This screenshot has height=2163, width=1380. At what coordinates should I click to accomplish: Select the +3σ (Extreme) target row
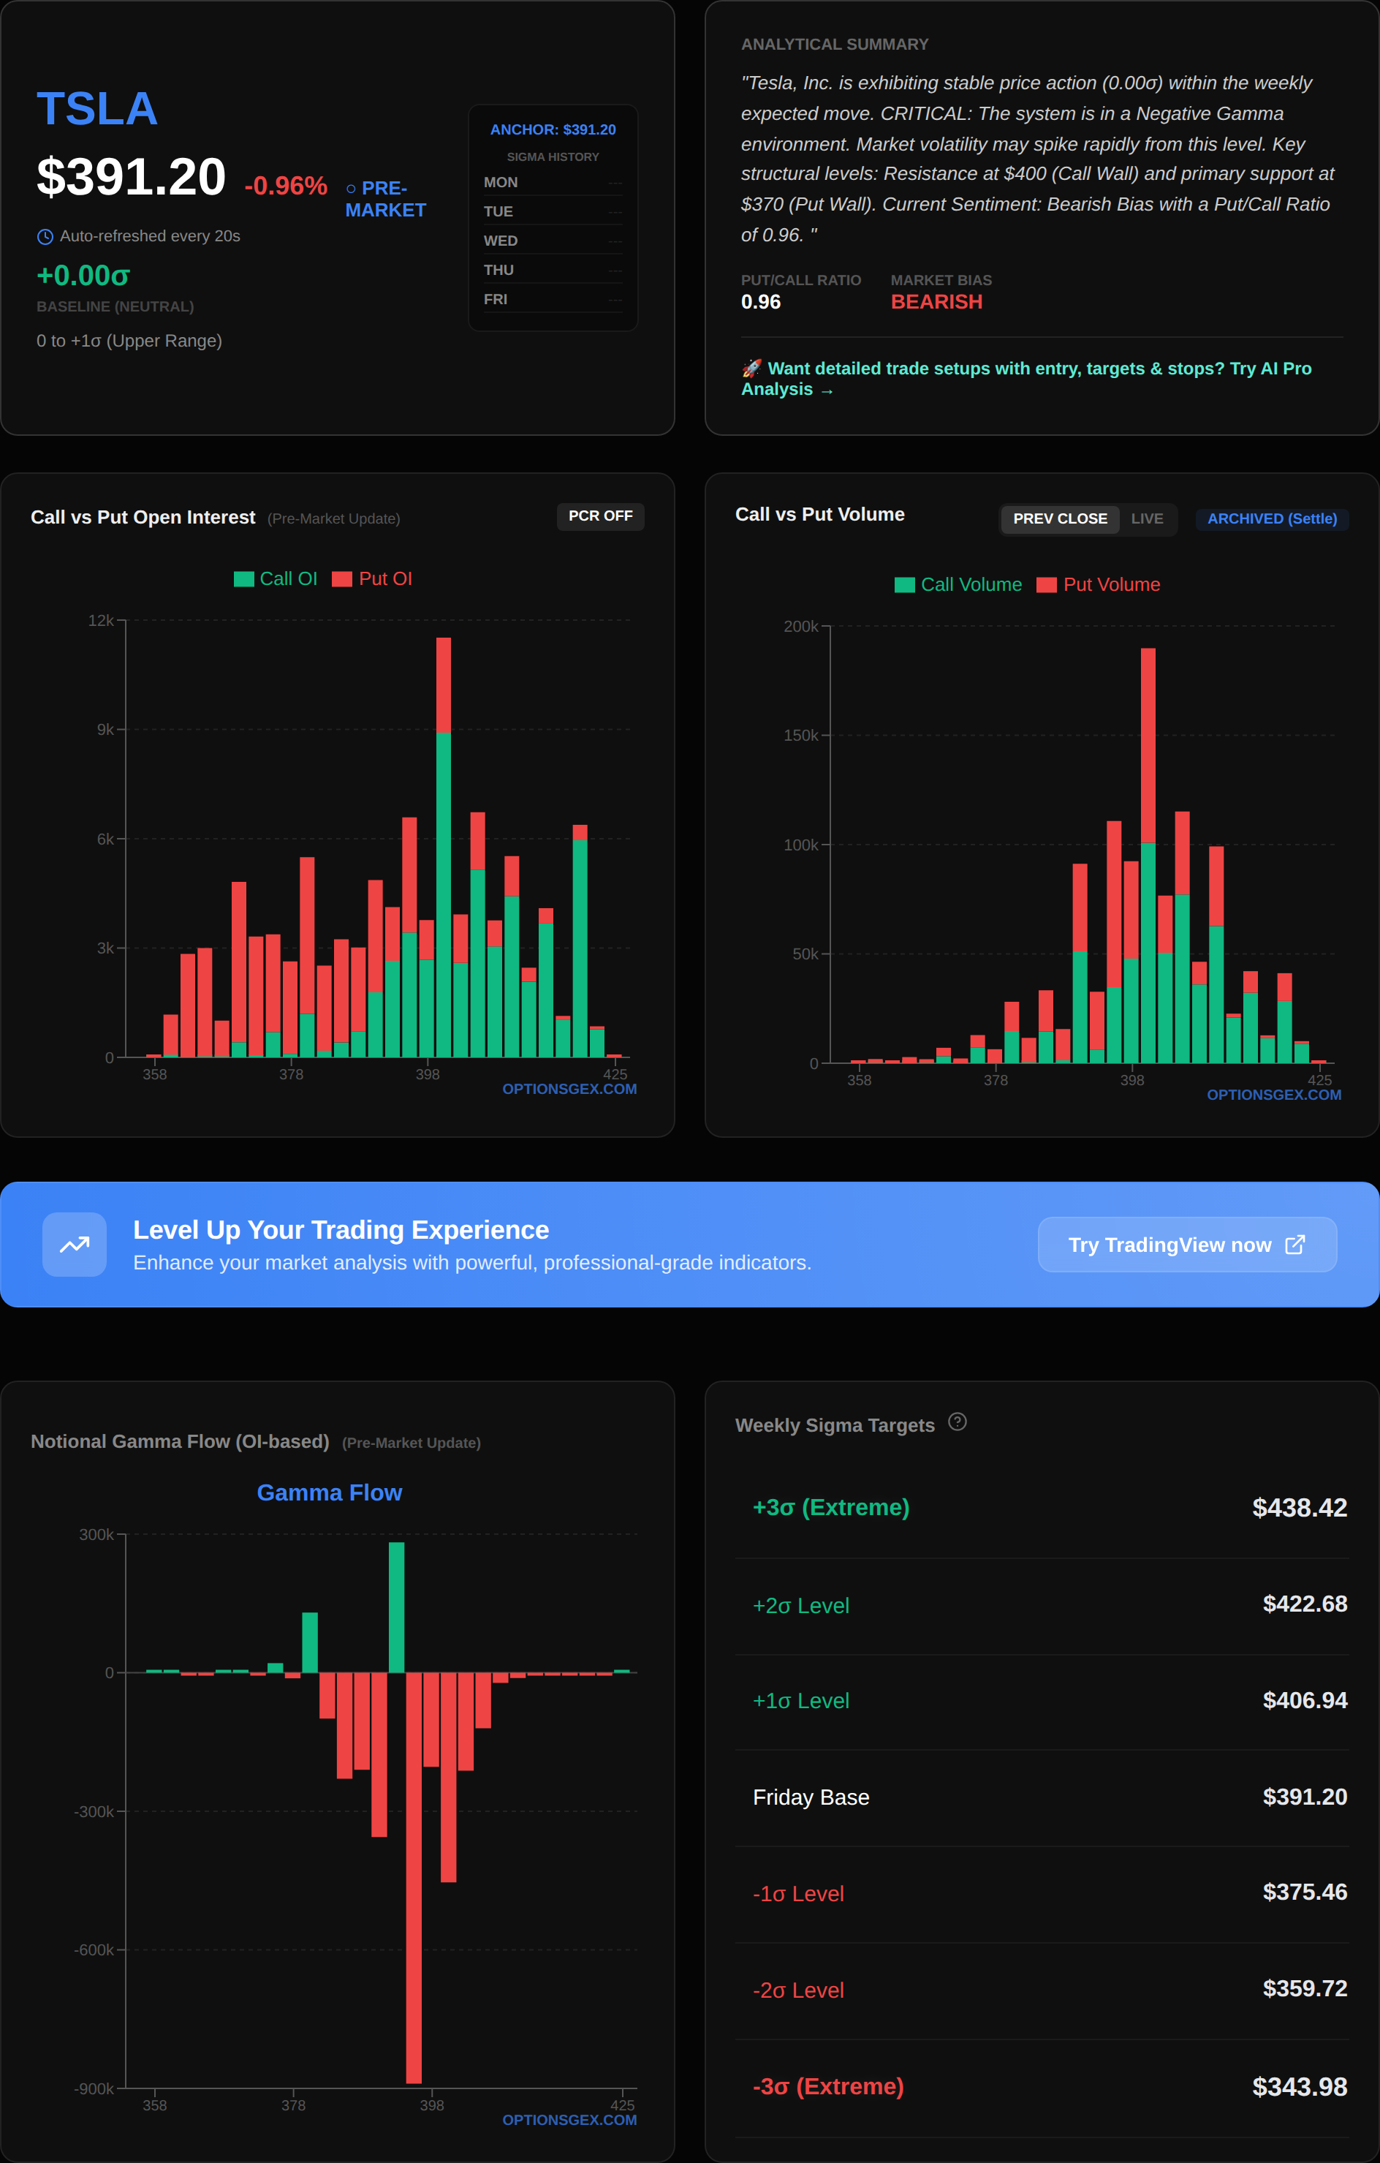[1042, 1508]
